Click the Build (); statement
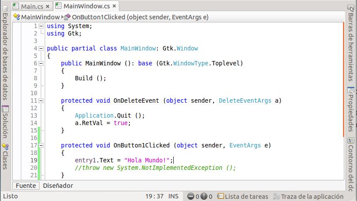This screenshot has width=357, height=201. pyautogui.click(x=90, y=79)
